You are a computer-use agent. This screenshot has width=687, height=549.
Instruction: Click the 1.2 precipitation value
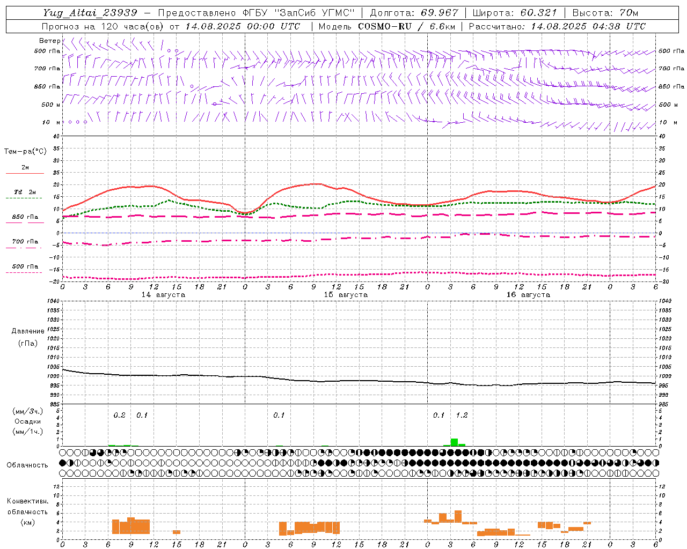pyautogui.click(x=462, y=416)
